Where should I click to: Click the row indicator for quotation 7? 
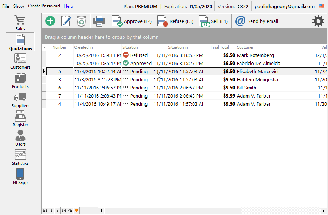click(x=44, y=96)
